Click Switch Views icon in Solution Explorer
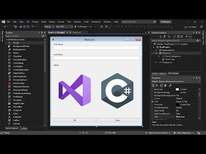This screenshot has width=206, height=154. click(164, 37)
